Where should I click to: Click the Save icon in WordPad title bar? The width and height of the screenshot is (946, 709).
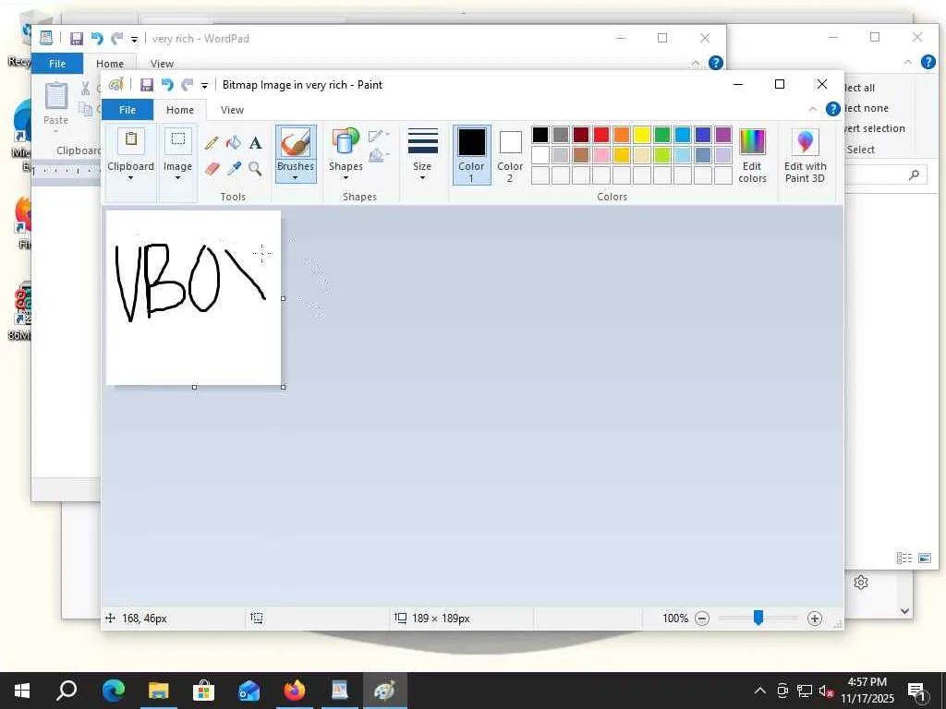[77, 39]
